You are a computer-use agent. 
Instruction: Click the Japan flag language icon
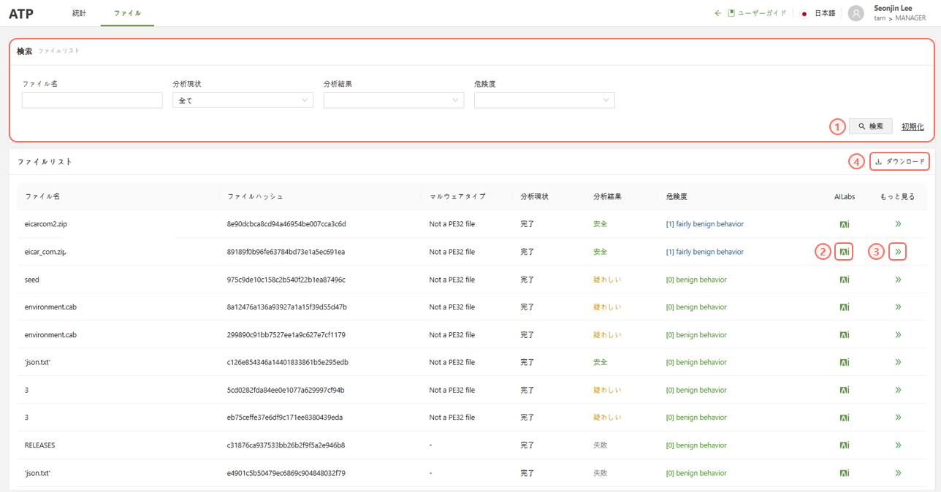804,13
